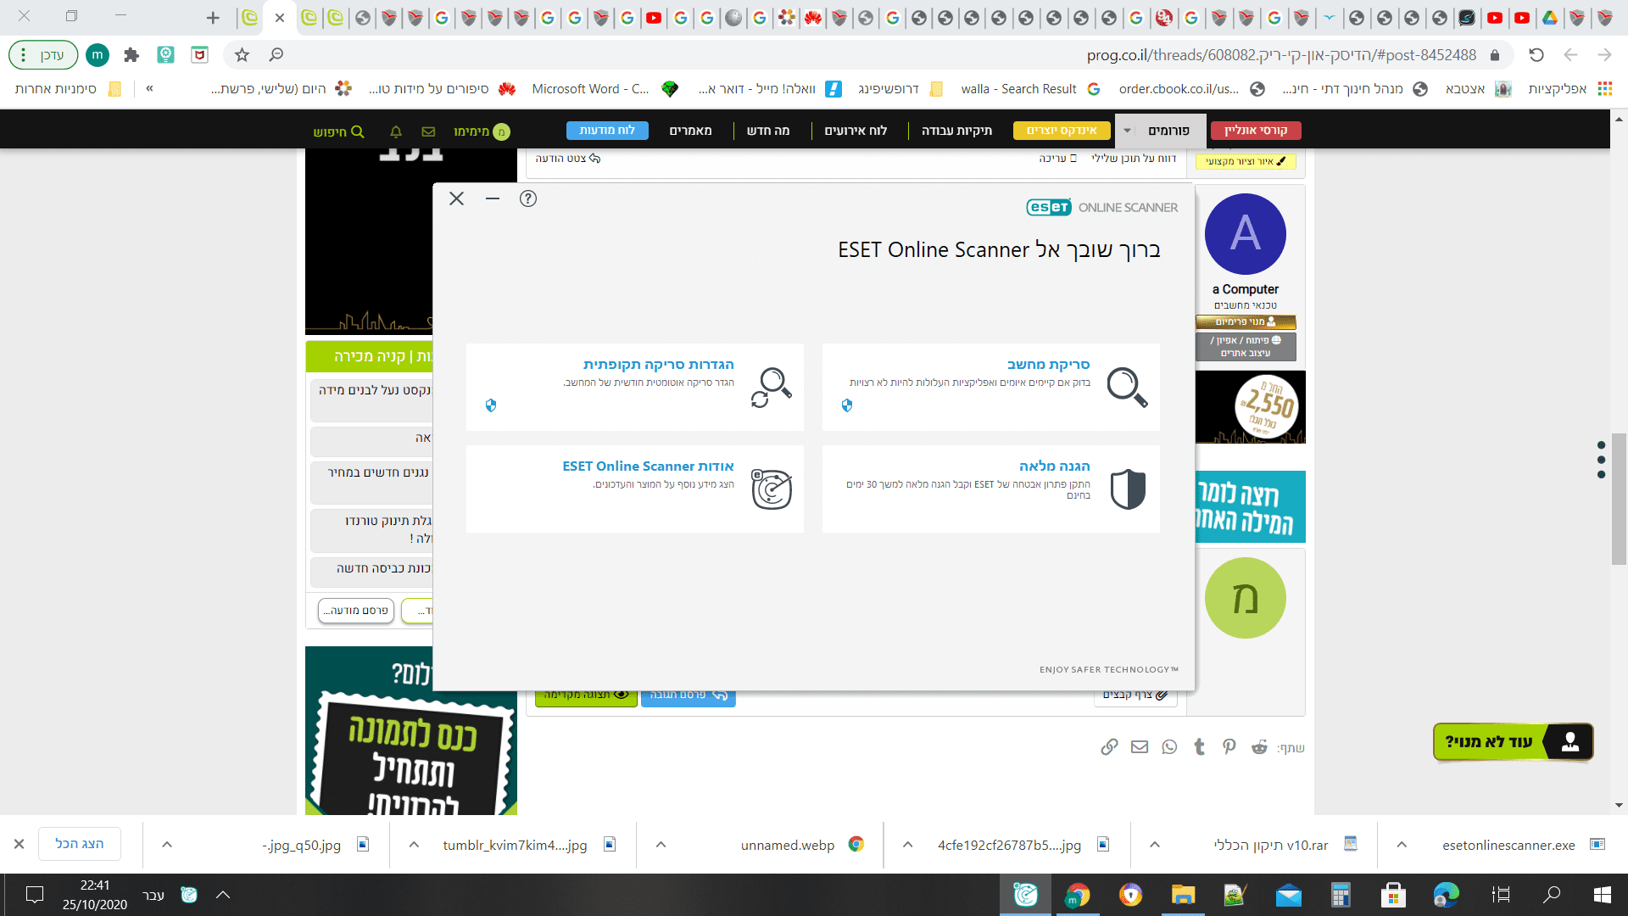Viewport: 1628px width, 916px height.
Task: Click the help question mark in ESET window
Action: coord(528,198)
